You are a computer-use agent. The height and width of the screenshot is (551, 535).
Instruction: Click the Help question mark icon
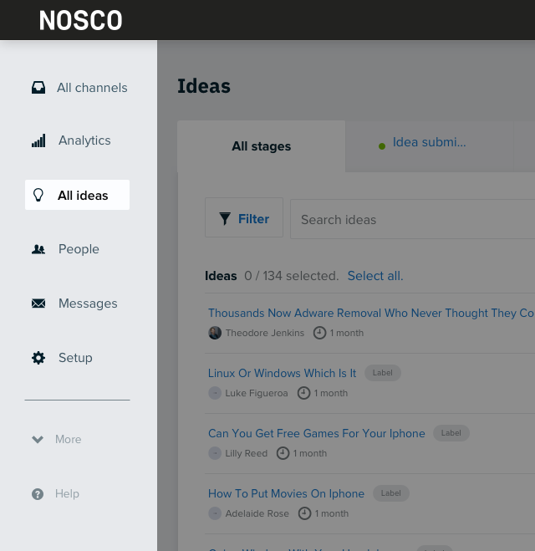[x=38, y=493]
